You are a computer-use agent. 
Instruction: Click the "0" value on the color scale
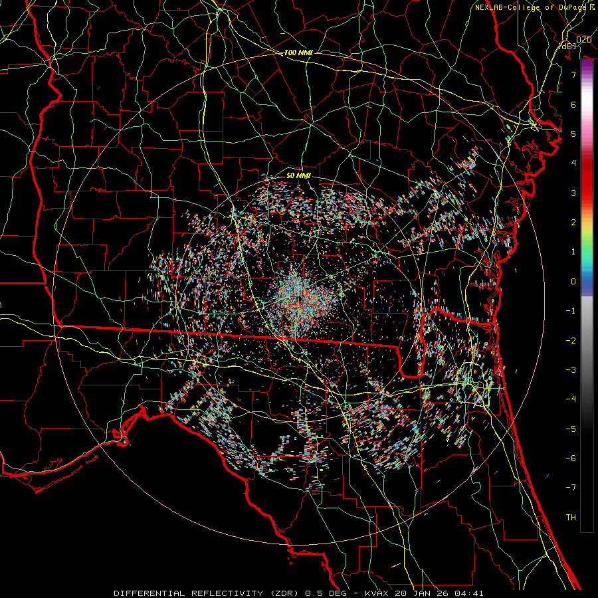click(573, 282)
